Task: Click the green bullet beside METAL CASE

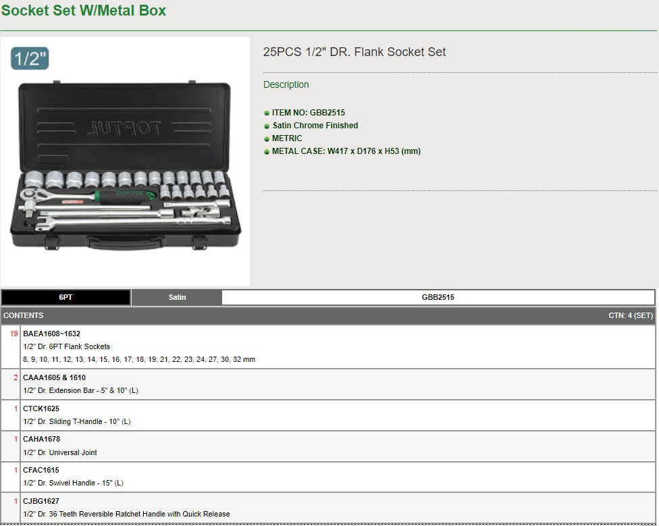Action: (x=267, y=152)
